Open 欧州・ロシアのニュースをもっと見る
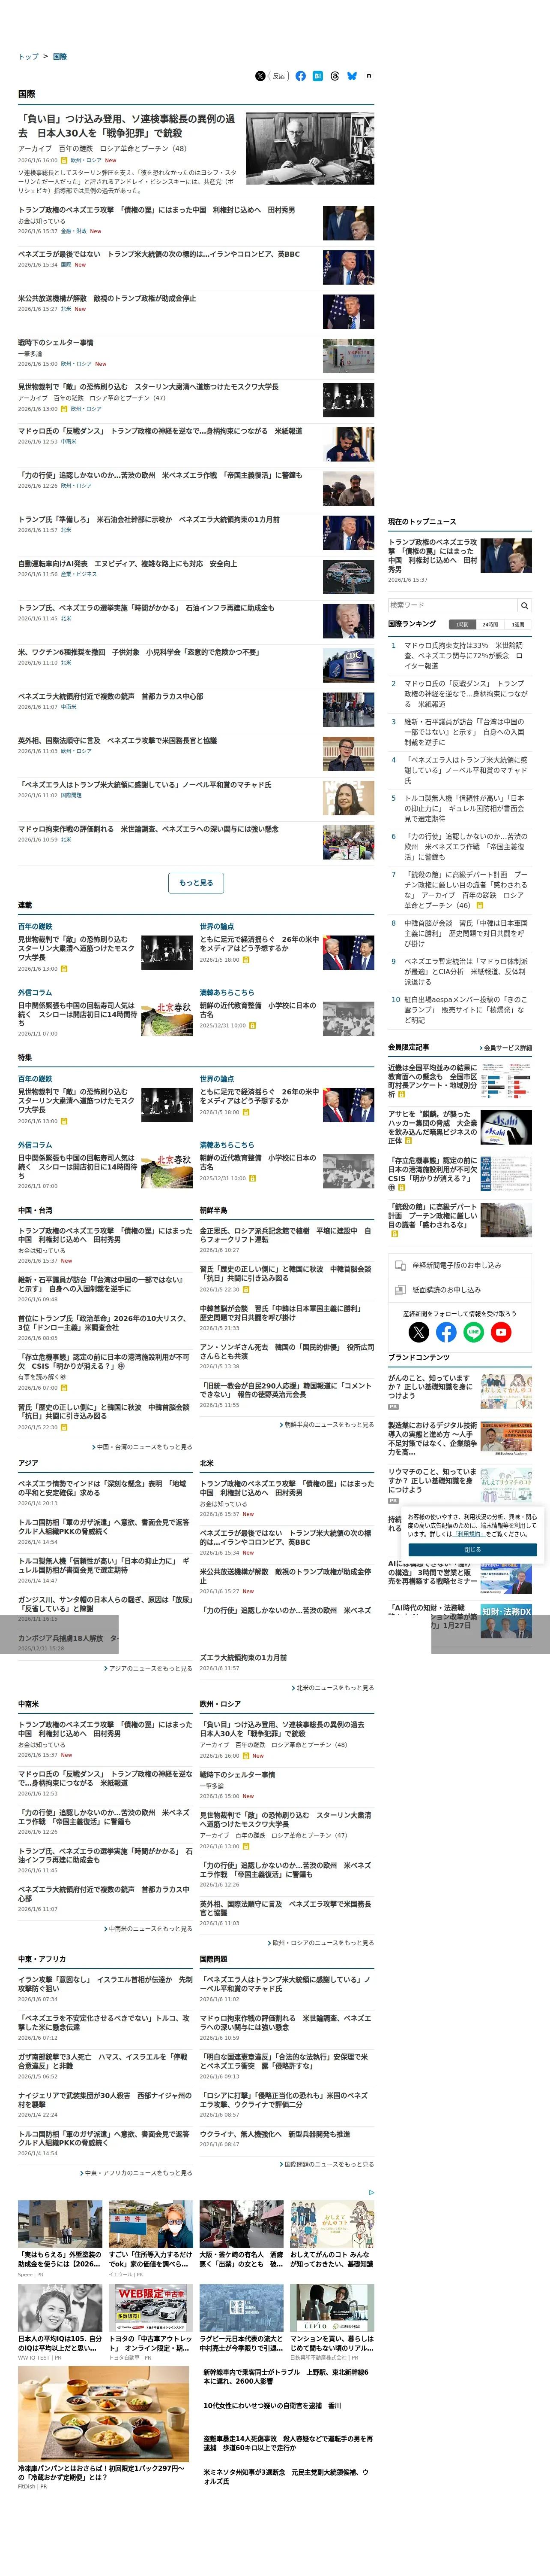Screen dimensions: 550x2576 [x=320, y=1943]
